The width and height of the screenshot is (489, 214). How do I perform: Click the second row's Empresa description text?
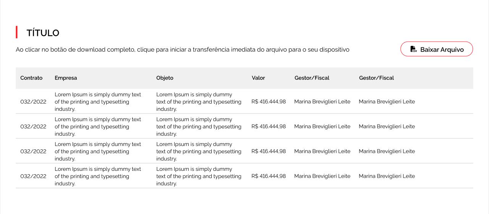click(x=98, y=126)
